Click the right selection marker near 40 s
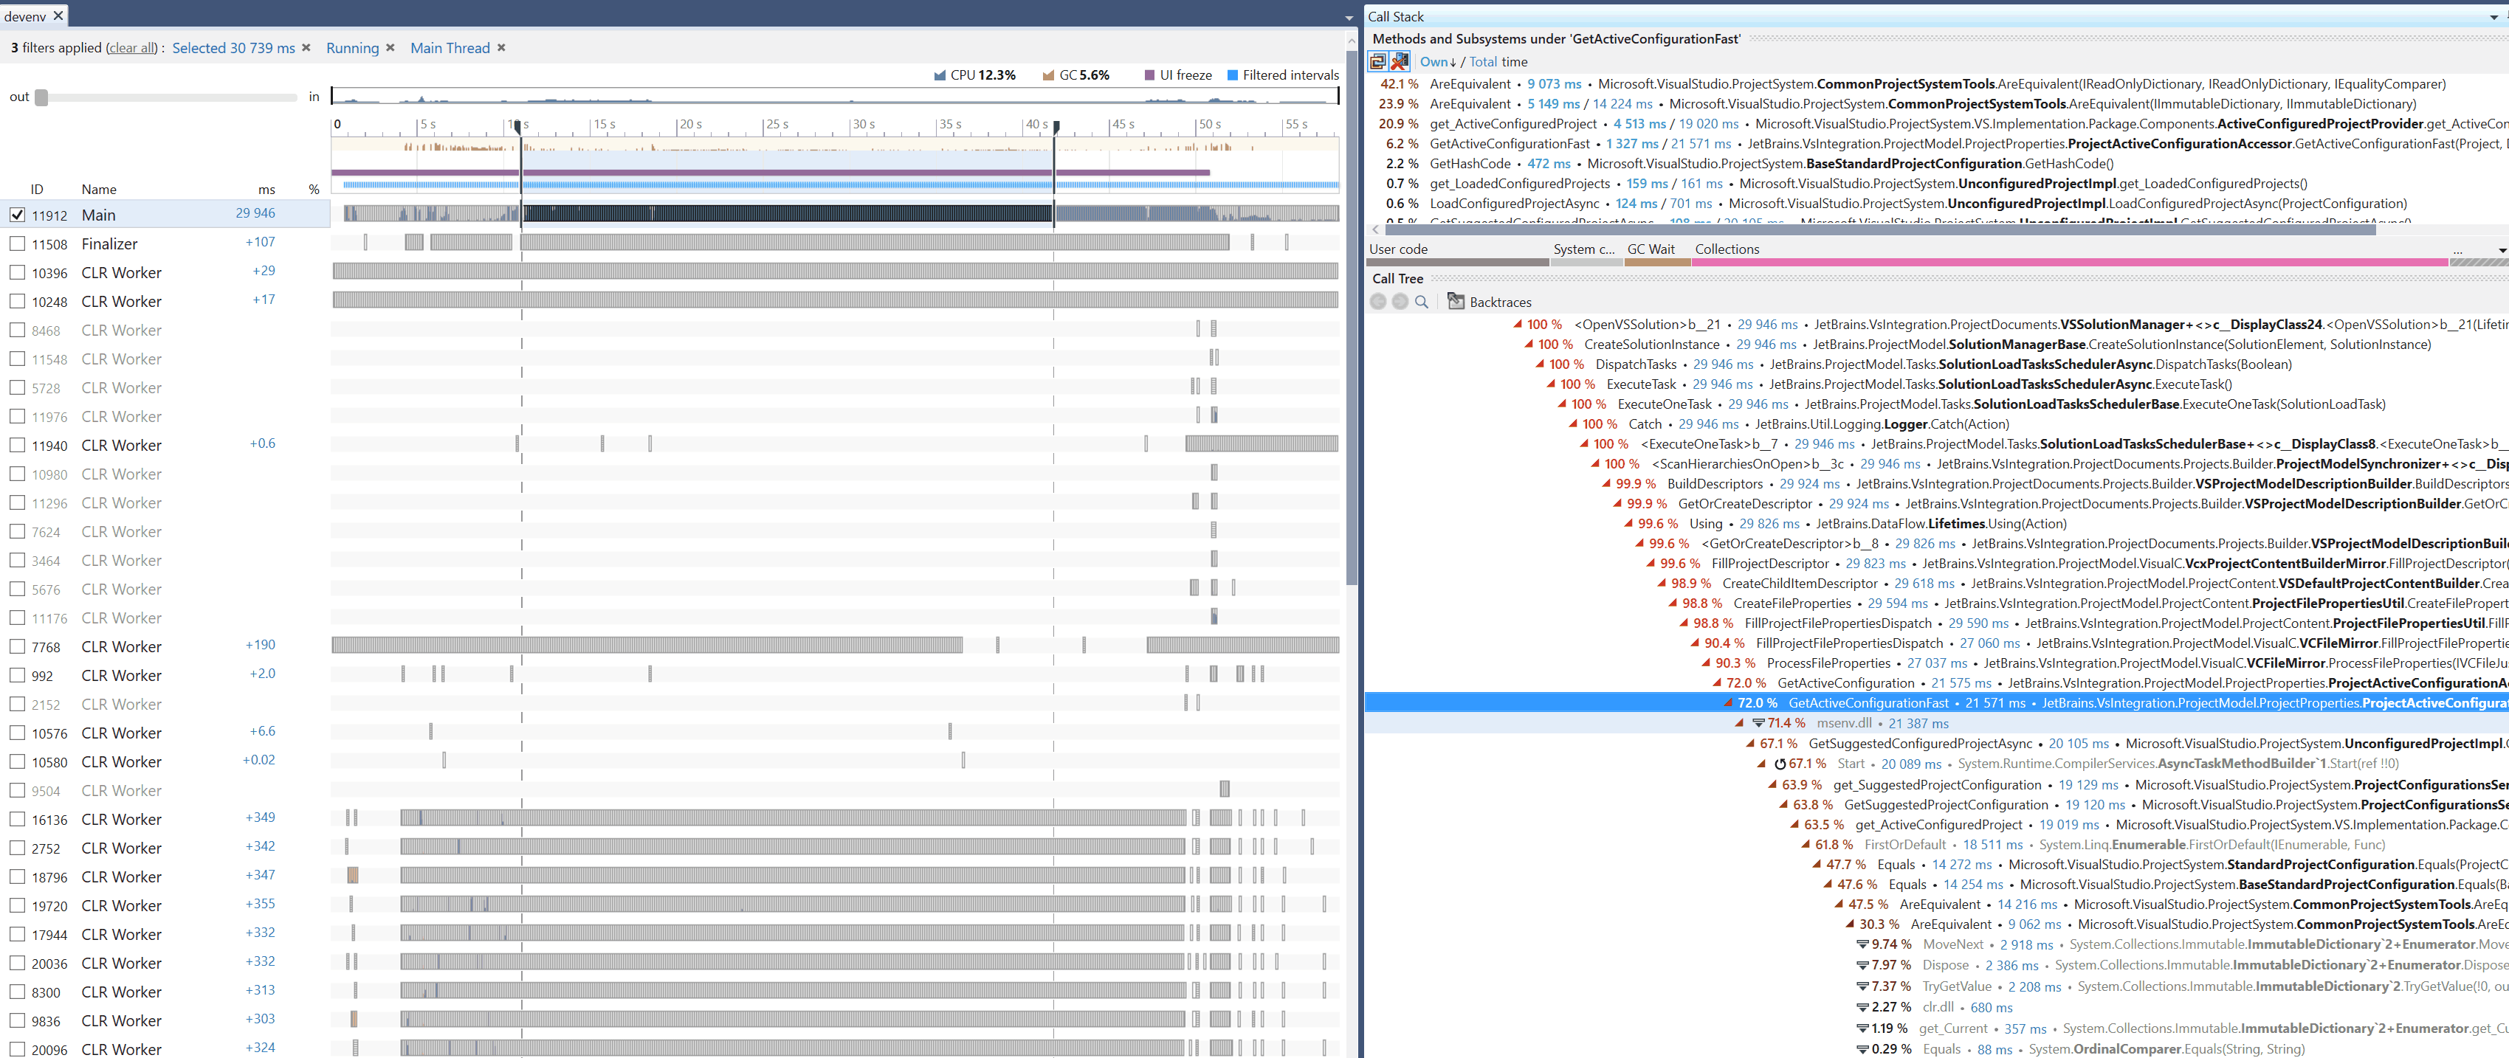The height and width of the screenshot is (1058, 2509). click(1056, 126)
